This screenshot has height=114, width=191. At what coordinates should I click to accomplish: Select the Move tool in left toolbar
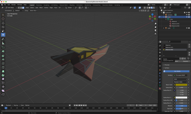coord(3,23)
